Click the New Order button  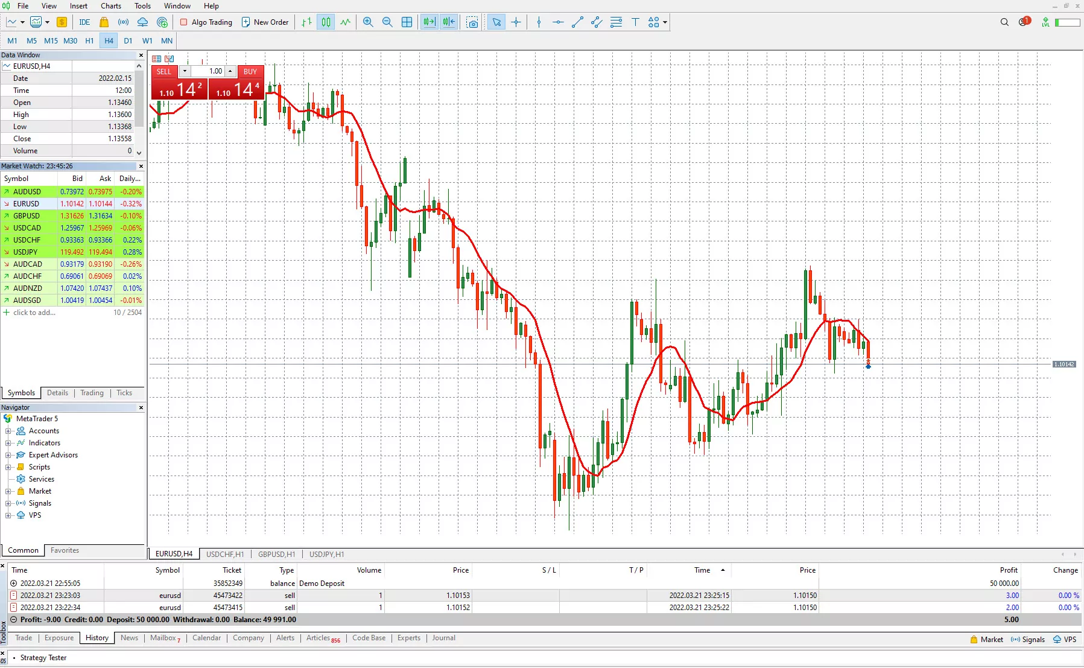pyautogui.click(x=265, y=22)
